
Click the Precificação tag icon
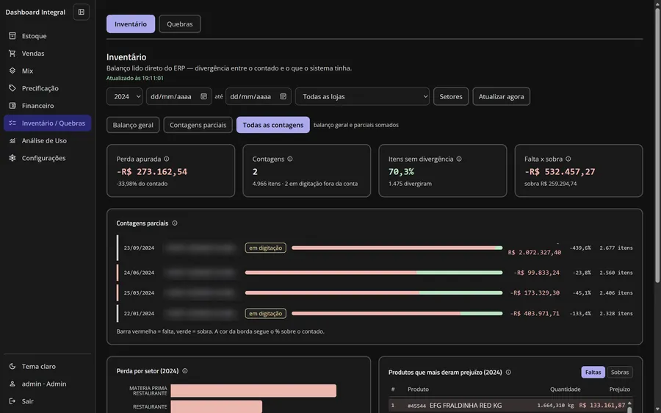click(x=12, y=88)
